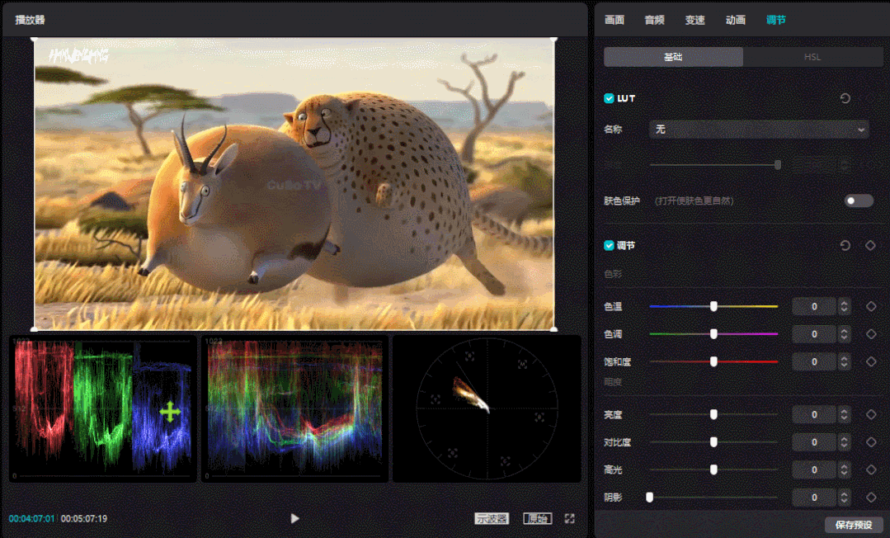Add keyframe diamond for 对比度
The image size is (890, 538).
[871, 442]
